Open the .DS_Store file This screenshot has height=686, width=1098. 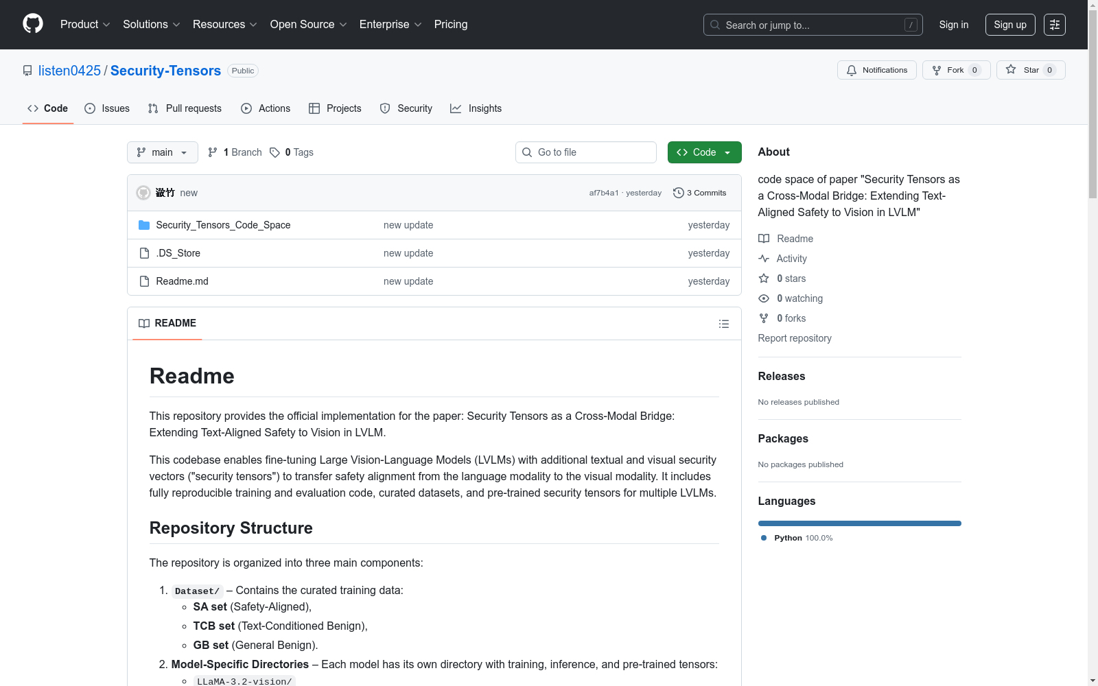tap(178, 253)
